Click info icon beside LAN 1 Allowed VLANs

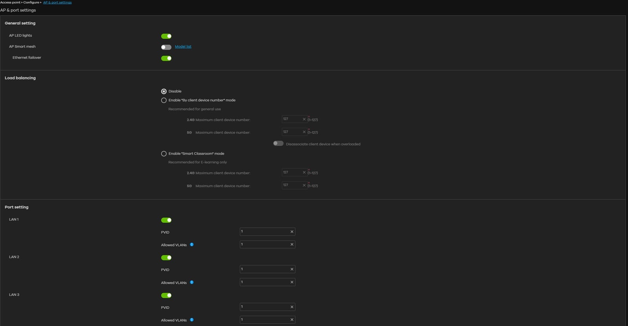pyautogui.click(x=192, y=245)
